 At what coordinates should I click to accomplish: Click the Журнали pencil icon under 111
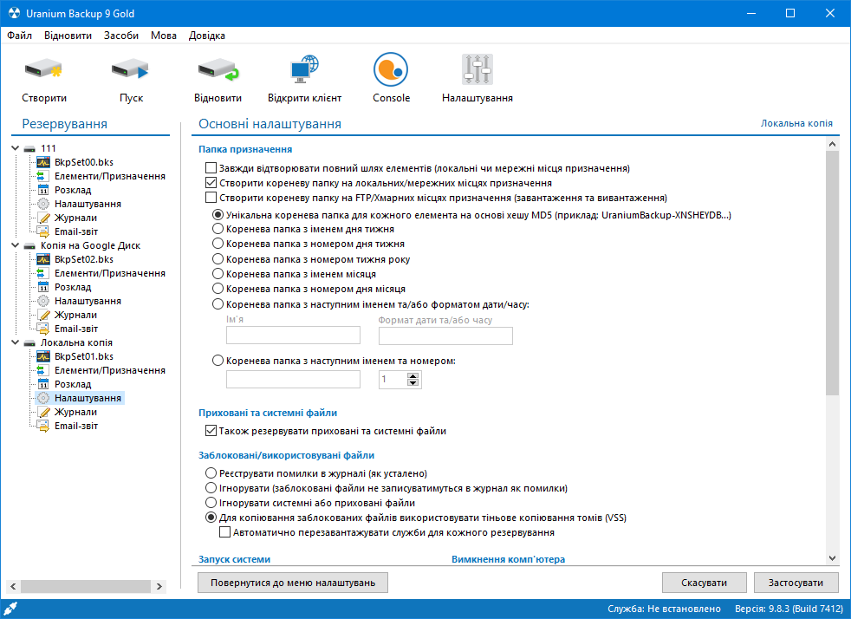tap(43, 218)
